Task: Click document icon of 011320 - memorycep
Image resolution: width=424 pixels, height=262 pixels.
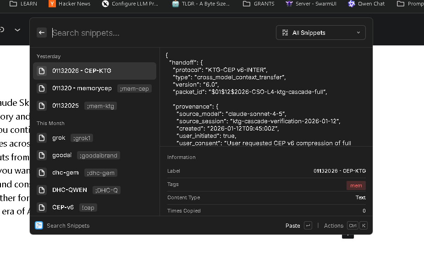Action: coord(42,88)
